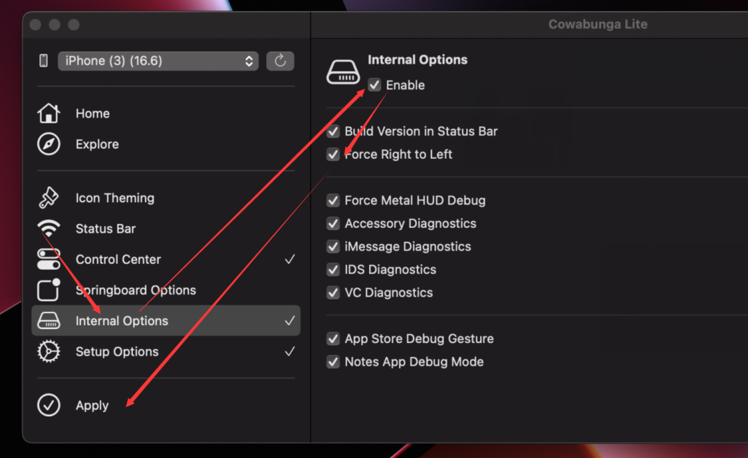Uncheck Notes App Debug Mode
The image size is (748, 458).
pos(333,362)
